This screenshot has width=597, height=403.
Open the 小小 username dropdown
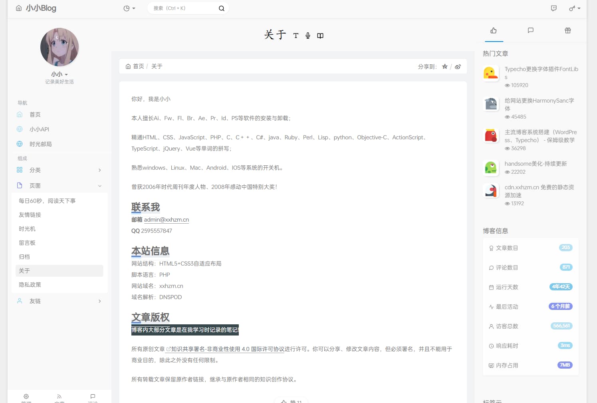tap(59, 74)
